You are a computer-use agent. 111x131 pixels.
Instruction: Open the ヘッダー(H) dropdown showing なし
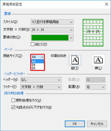41,80
